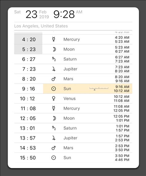Click the Sun icon in the highlighted row
146x176 pixels.
tap(54, 89)
